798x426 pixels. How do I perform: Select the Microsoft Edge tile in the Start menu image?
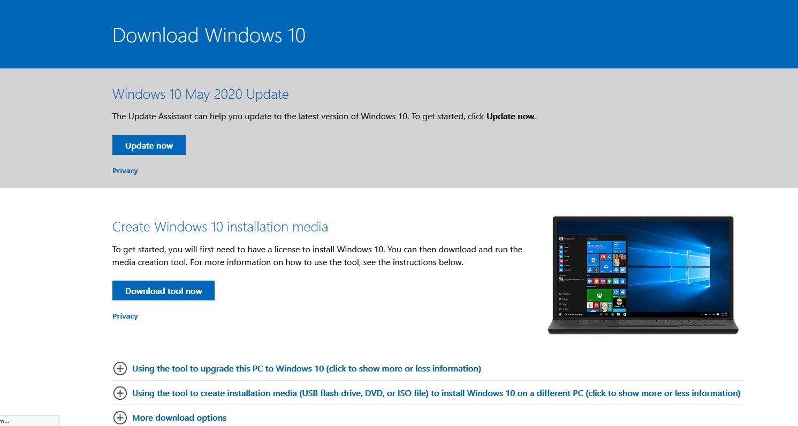593,261
